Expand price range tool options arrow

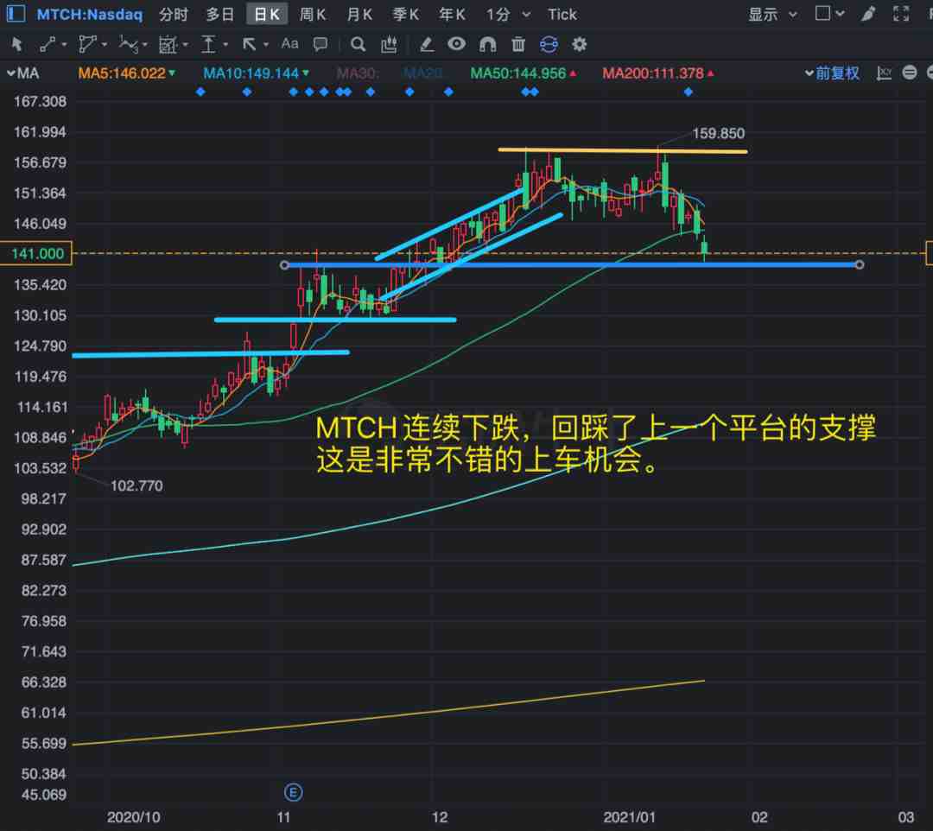point(225,45)
